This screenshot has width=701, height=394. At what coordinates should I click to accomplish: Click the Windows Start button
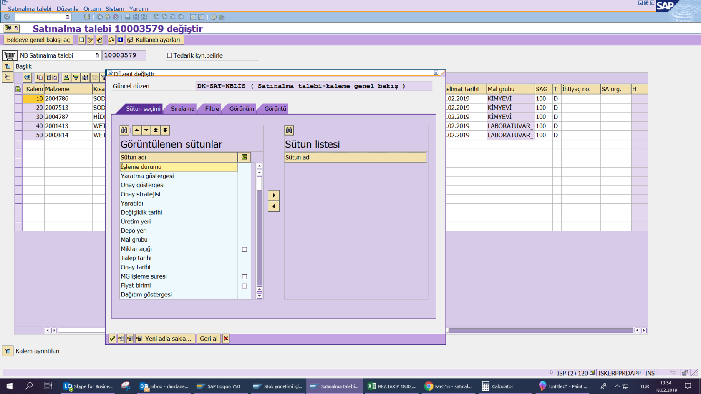(x=9, y=386)
